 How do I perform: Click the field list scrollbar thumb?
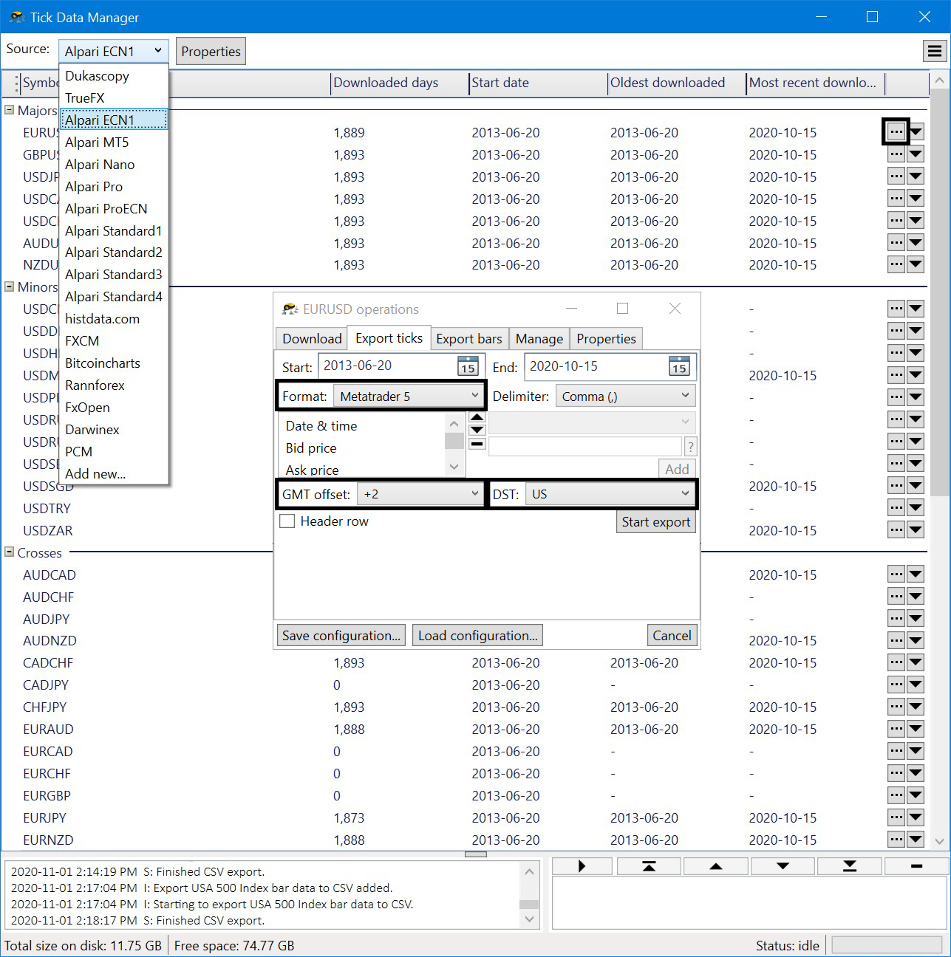[454, 441]
